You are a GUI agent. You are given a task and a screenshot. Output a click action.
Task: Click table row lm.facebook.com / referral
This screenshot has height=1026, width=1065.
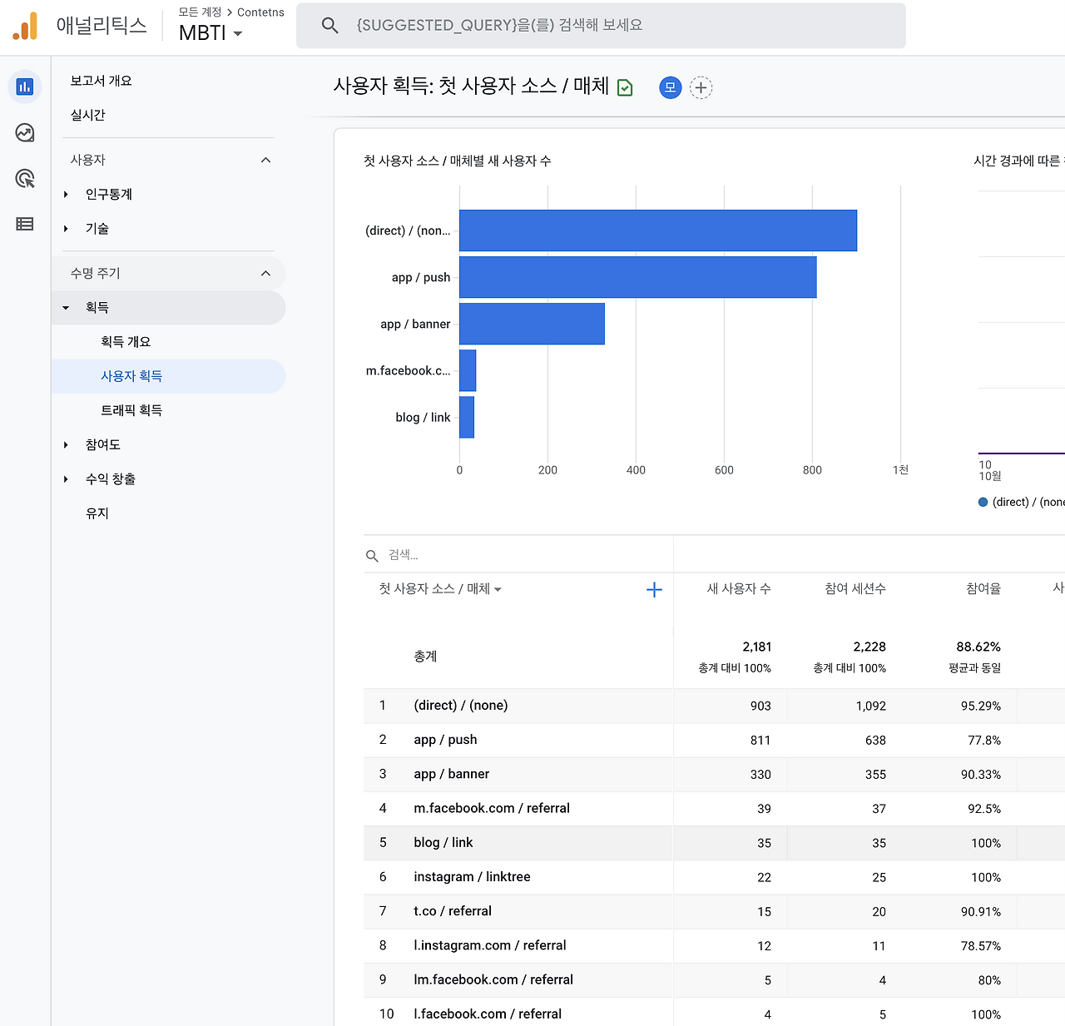[x=714, y=979]
